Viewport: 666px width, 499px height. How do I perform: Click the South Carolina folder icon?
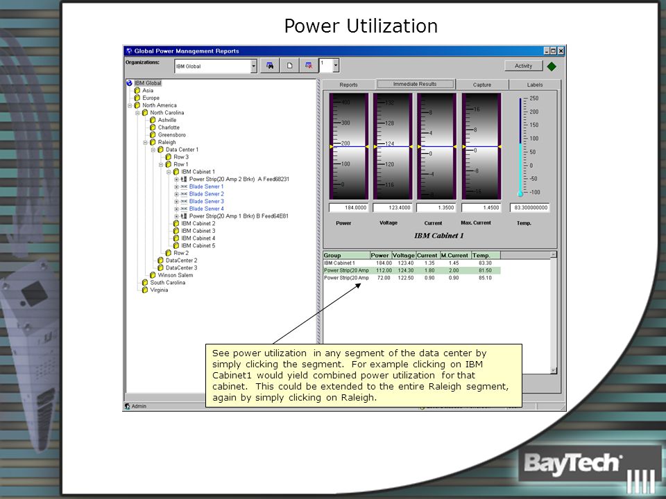145,283
